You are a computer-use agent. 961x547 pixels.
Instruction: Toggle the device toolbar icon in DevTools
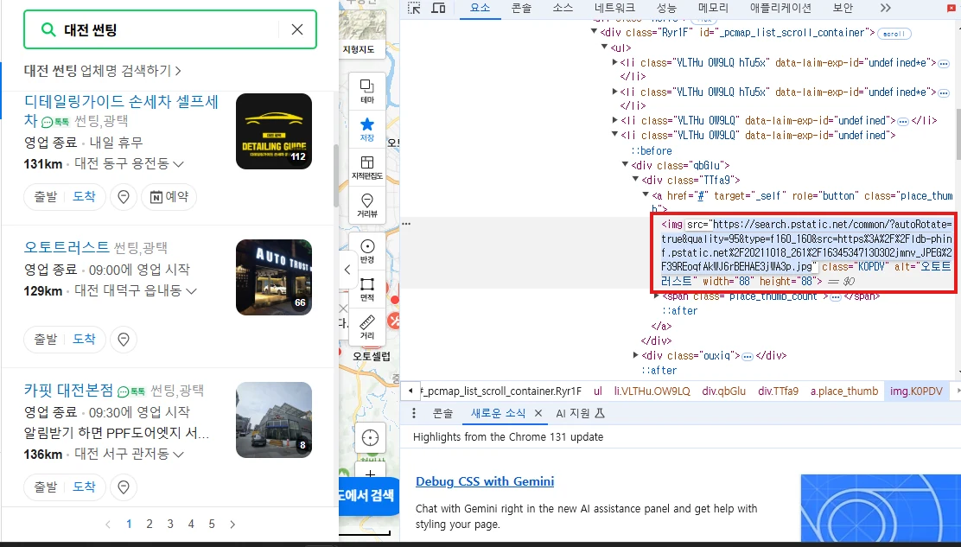(438, 8)
